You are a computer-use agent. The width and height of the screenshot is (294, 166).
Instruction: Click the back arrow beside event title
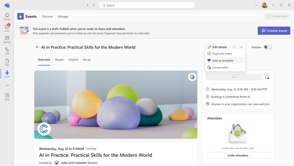(x=37, y=47)
